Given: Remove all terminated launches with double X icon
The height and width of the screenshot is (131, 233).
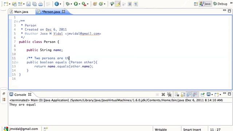Looking at the screenshot, I should click(169, 95).
